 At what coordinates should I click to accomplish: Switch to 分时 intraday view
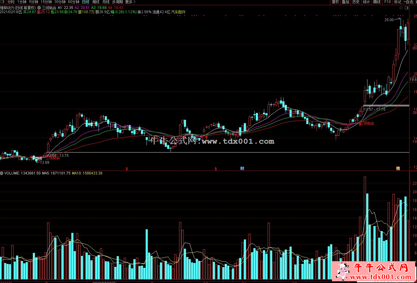coord(11,2)
